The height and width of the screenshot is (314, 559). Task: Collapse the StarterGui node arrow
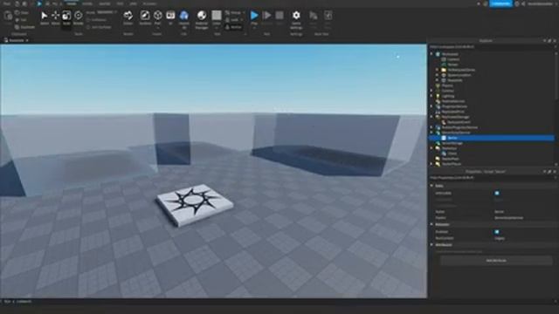point(431,148)
